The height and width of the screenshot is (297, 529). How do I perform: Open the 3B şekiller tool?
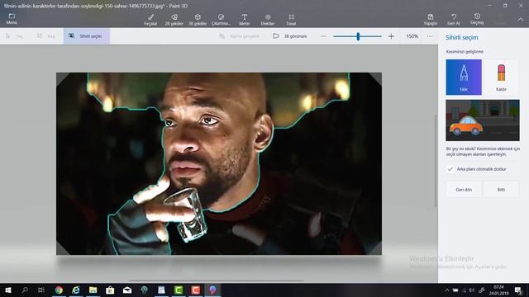pyautogui.click(x=198, y=20)
